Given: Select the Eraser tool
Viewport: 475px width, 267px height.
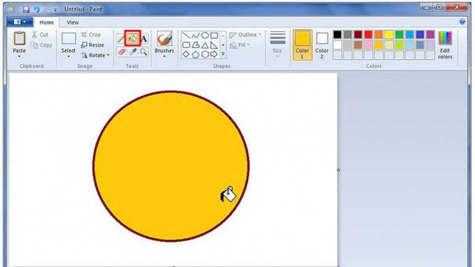Looking at the screenshot, I should pos(121,52).
